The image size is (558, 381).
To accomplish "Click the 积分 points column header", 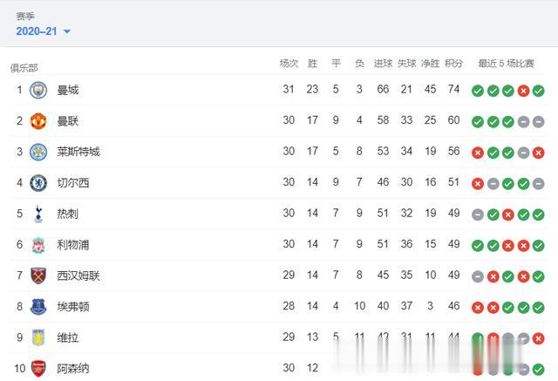I will point(453,64).
